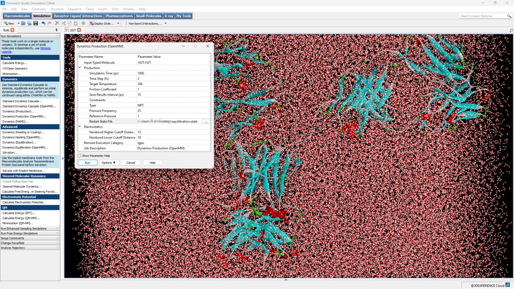Open the Chemistry menu

(x=39, y=9)
